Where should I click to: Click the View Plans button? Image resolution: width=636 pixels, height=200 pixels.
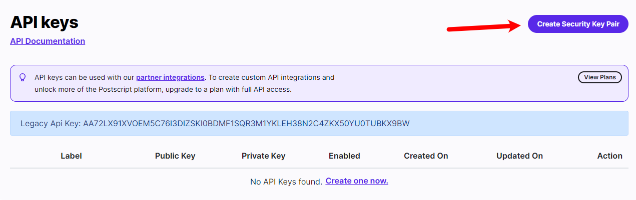[599, 77]
